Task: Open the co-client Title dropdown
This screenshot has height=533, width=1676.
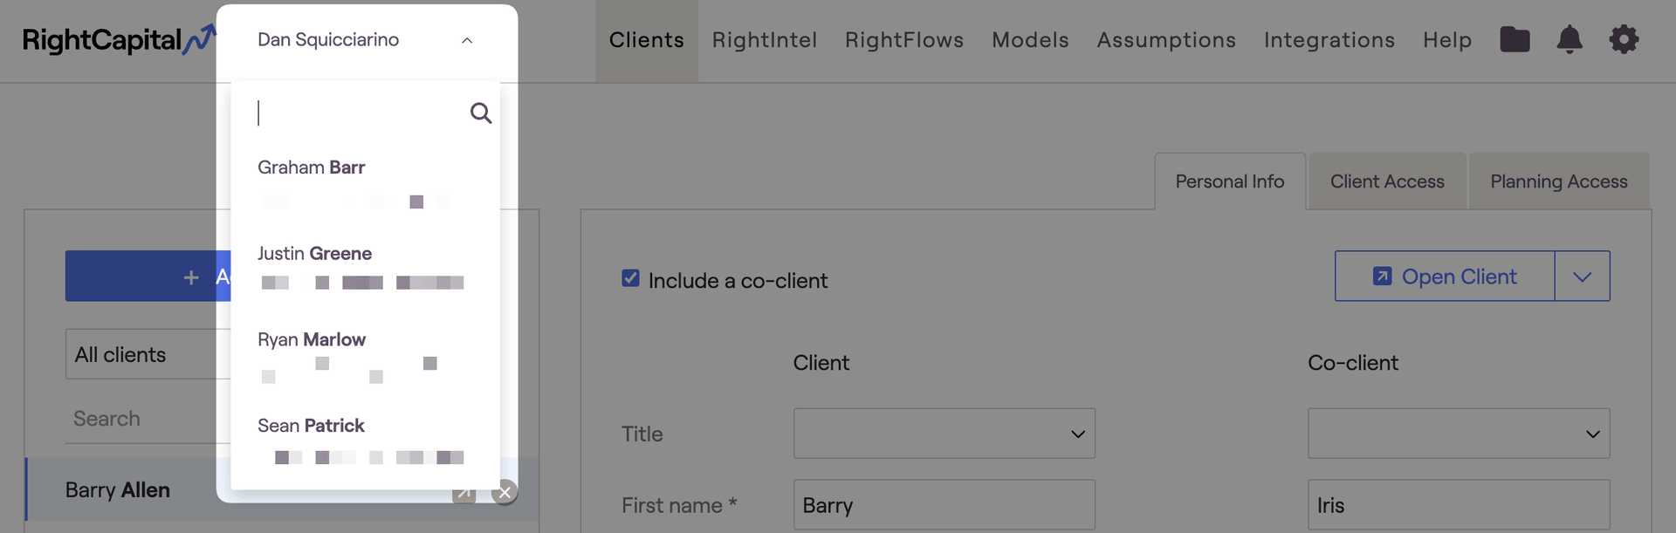Action: pyautogui.click(x=1458, y=434)
